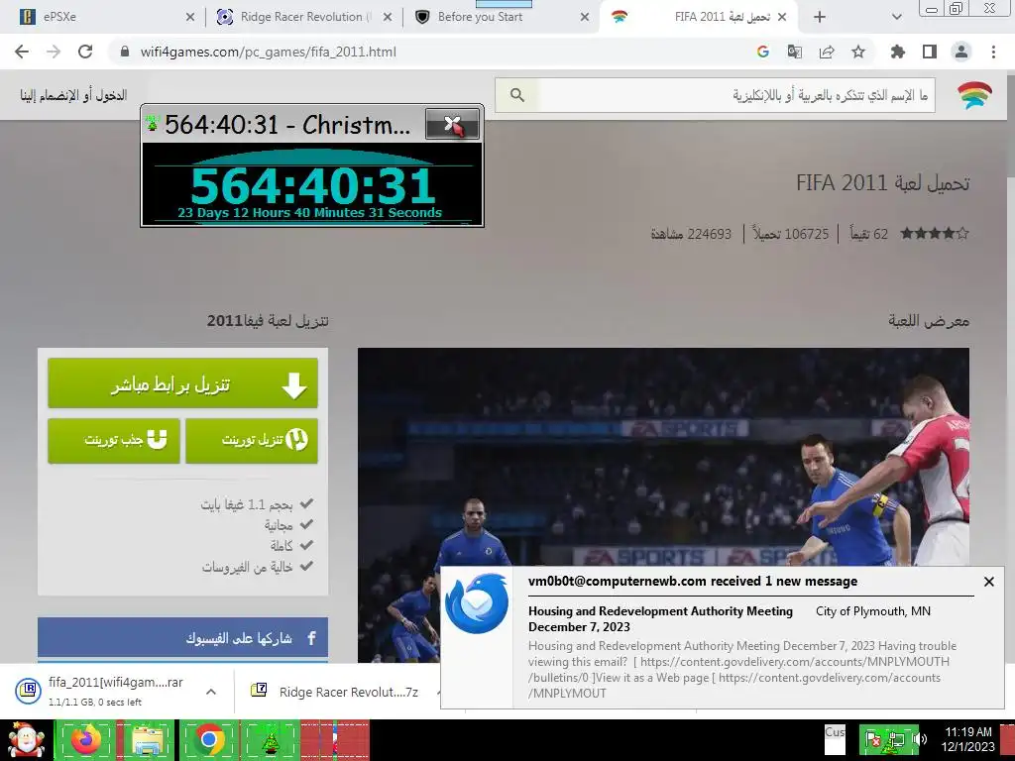Open the Google icon in the address bar

click(762, 52)
